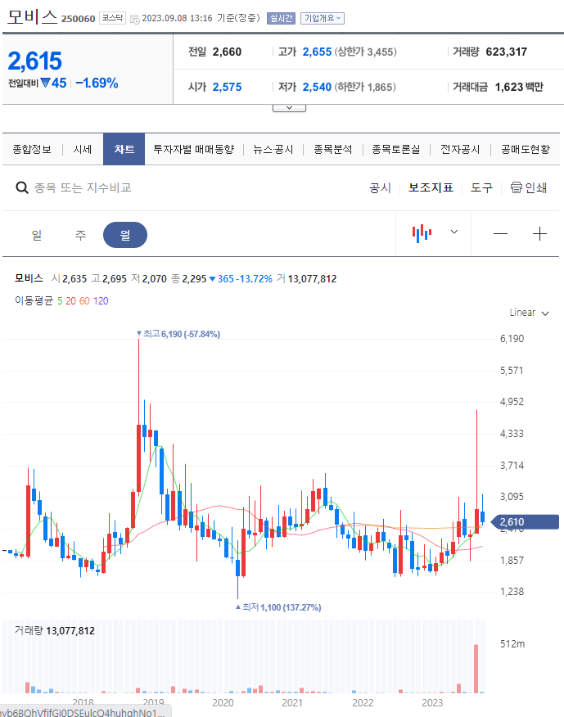Zoom out the chart with minus icon
Screen dimensions: 564x717
click(500, 233)
